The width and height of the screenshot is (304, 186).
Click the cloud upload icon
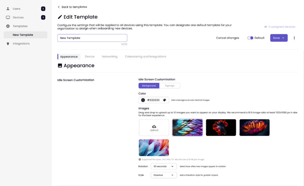tap(154, 127)
